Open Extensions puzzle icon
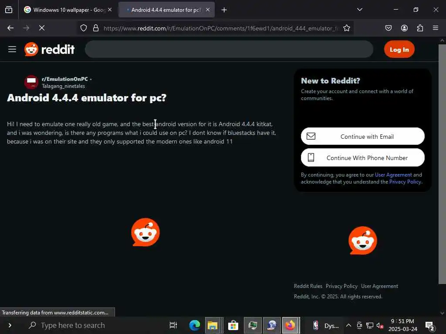 420,28
